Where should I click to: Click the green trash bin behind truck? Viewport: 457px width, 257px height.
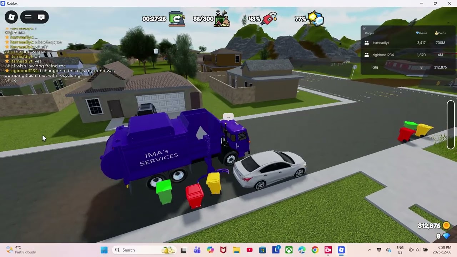pos(164,192)
